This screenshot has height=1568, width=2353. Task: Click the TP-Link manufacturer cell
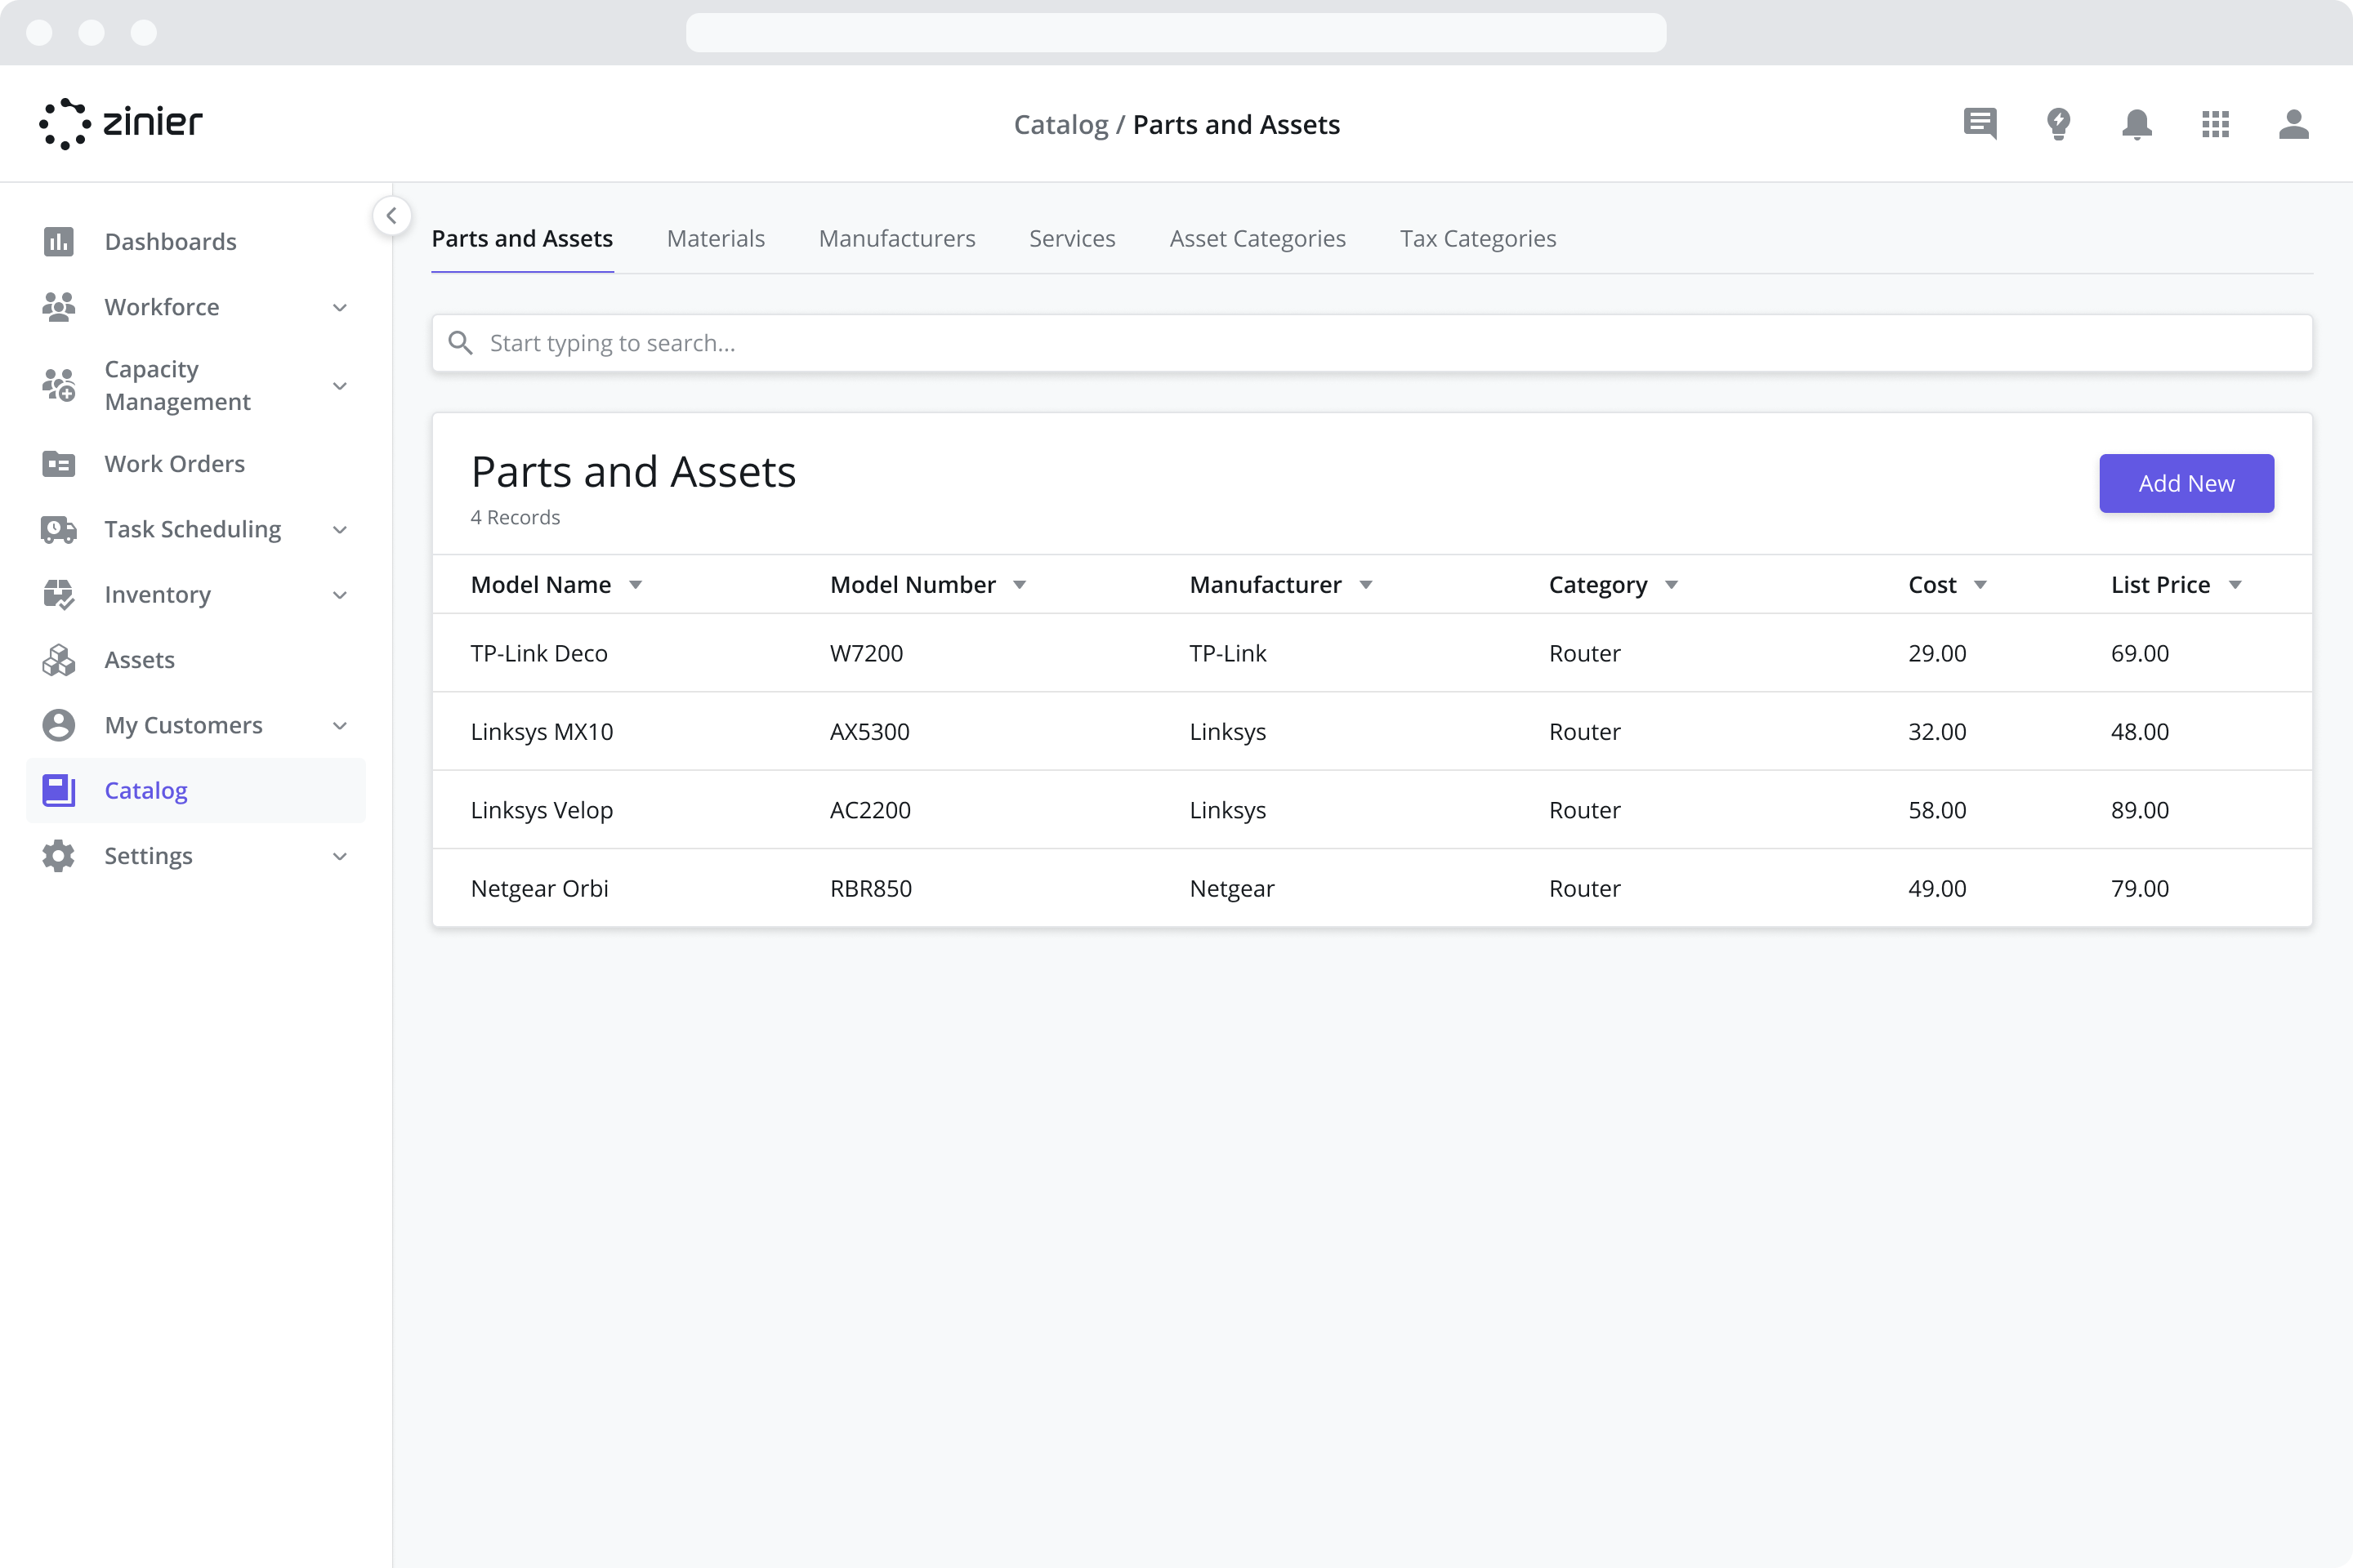[1229, 653]
